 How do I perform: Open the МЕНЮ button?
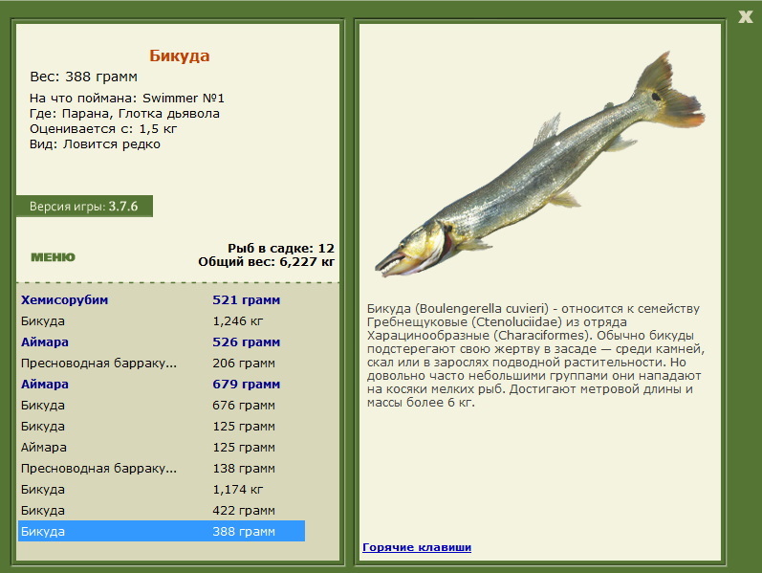(53, 257)
